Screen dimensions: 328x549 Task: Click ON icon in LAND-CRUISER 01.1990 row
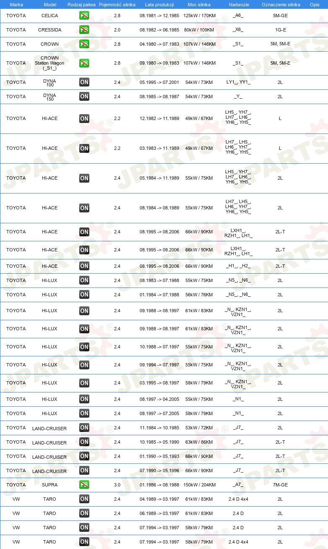[84, 456]
